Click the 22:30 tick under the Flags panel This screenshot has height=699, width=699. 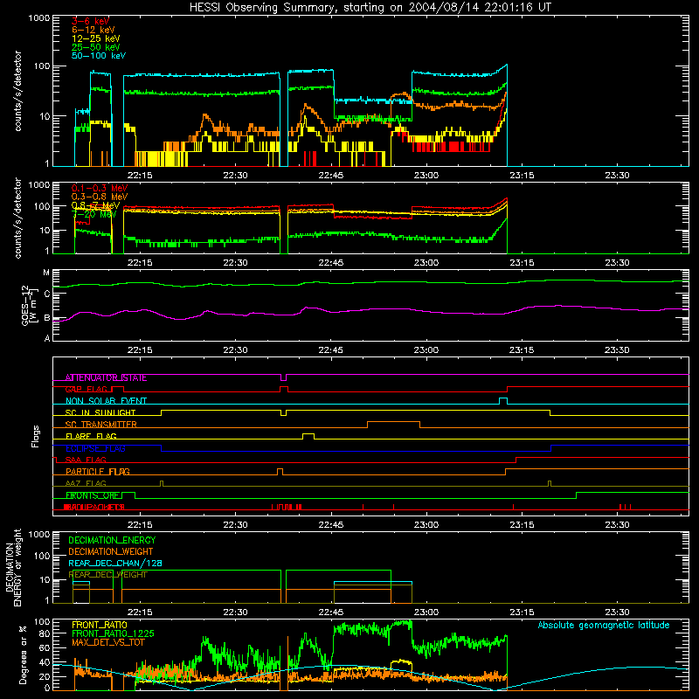click(x=235, y=525)
